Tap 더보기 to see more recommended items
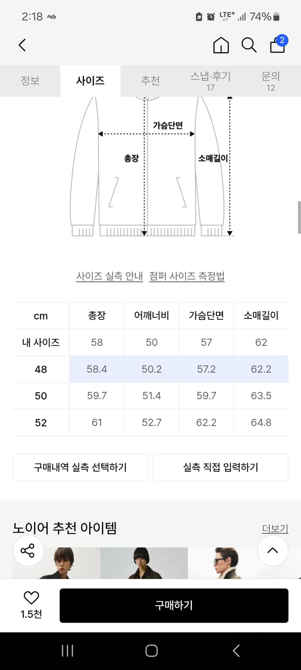 (275, 528)
